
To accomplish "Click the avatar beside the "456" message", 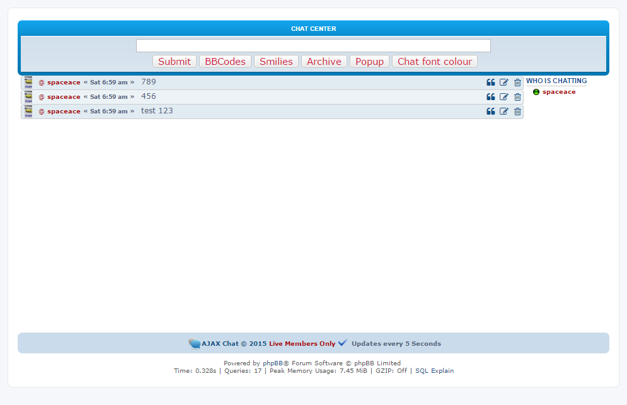I will [x=28, y=97].
